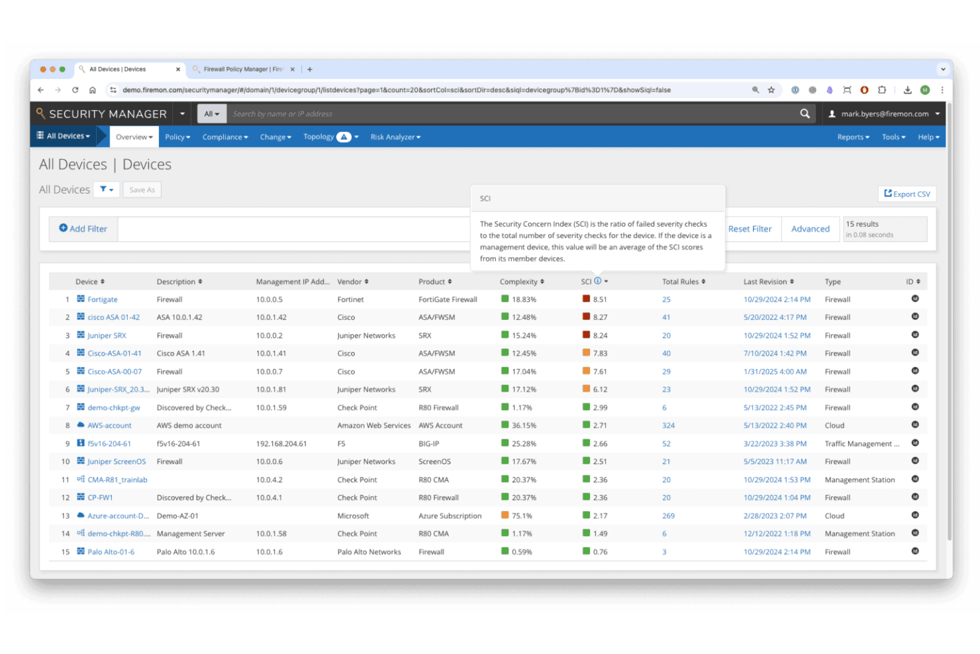Click the user account icon for mark.byers@firemon.com
The width and height of the screenshot is (980, 654).
[832, 113]
